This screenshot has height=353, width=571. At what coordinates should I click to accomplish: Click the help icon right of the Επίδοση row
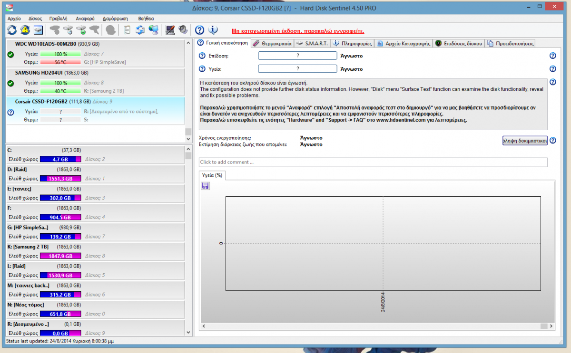pyautogui.click(x=552, y=56)
